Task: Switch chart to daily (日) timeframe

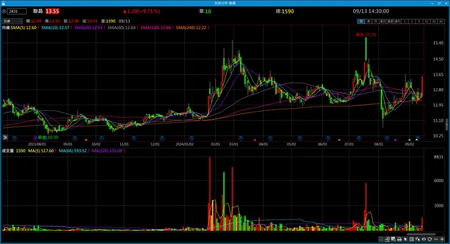Action: (x=361, y=21)
